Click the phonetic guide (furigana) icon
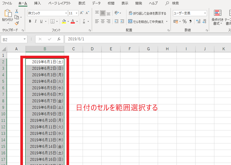This screenshot has height=165, width=231. pos(84,21)
